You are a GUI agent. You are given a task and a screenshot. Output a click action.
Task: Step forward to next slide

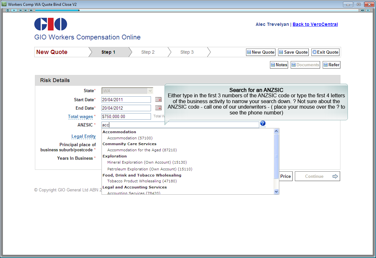pos(26,10)
